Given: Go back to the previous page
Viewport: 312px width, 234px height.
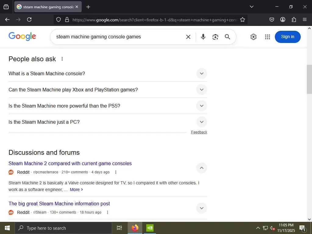Looking at the screenshot, I should coord(7,19).
